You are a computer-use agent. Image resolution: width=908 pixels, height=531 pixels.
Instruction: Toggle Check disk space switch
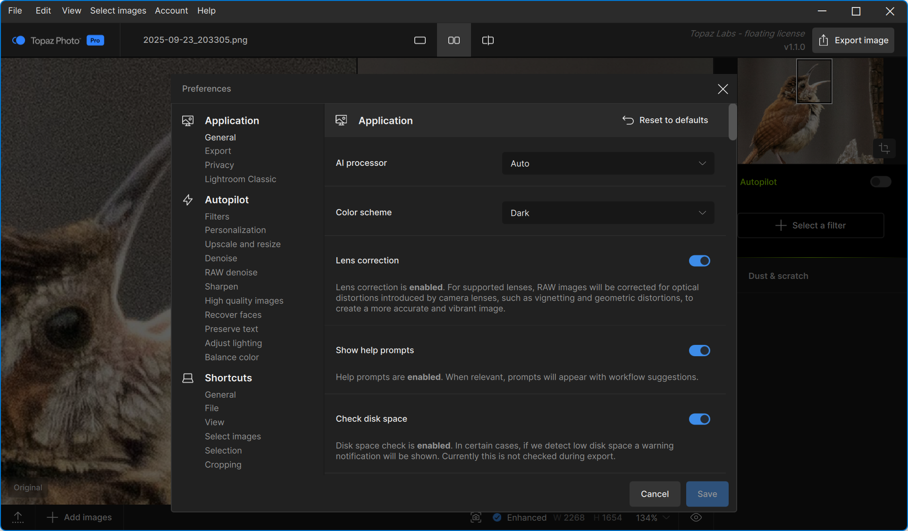pyautogui.click(x=699, y=419)
